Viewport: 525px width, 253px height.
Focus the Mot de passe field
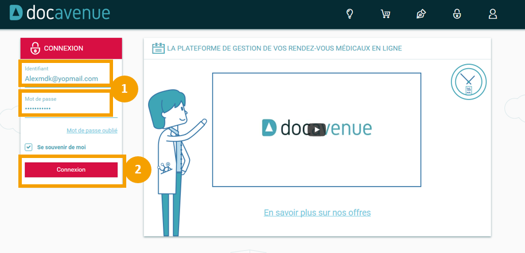tap(65, 108)
